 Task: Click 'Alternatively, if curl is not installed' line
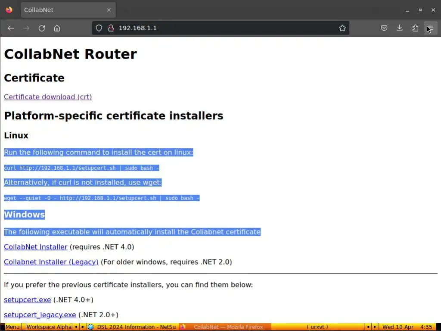pos(83,182)
